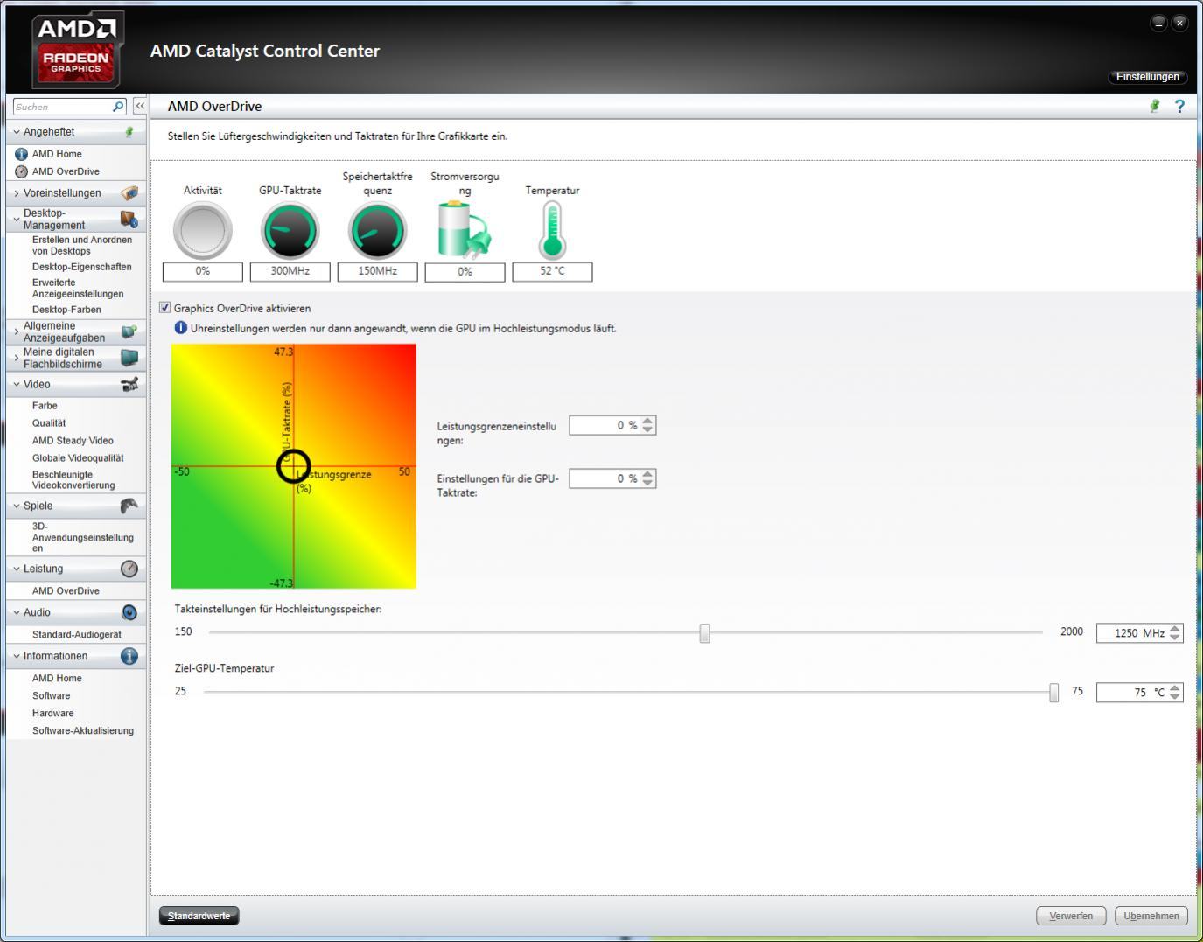Collapse the Informationen section
The height and width of the screenshot is (942, 1203).
(17, 656)
